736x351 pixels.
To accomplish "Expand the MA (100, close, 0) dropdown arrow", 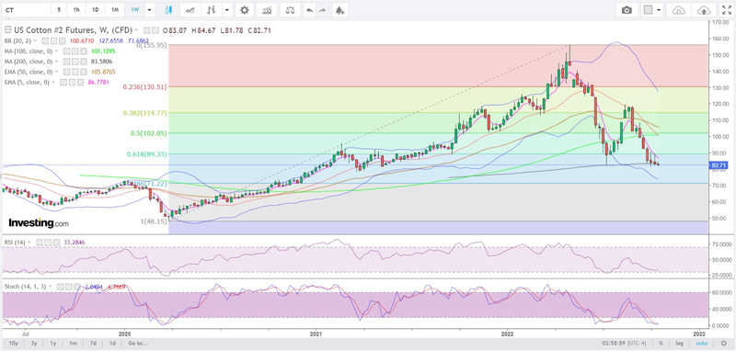I will point(57,51).
